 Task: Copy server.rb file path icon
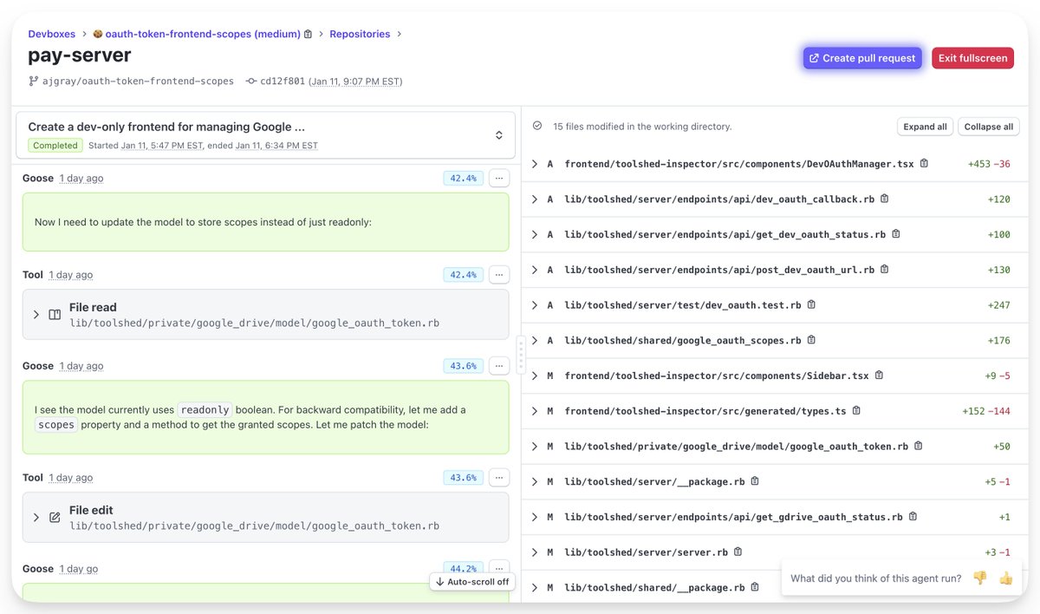[738, 552]
